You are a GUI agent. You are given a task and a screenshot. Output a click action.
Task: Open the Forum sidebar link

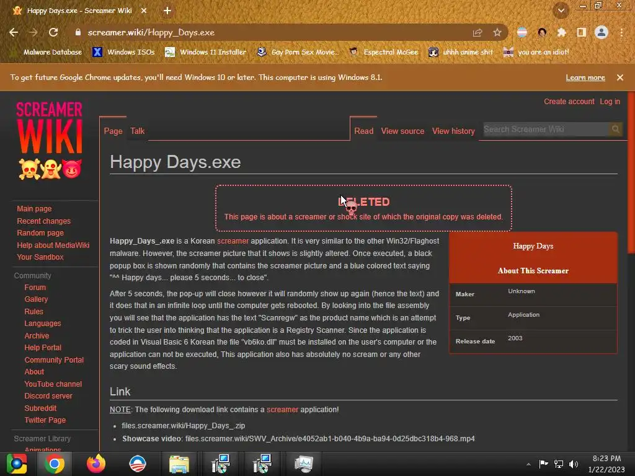point(35,288)
